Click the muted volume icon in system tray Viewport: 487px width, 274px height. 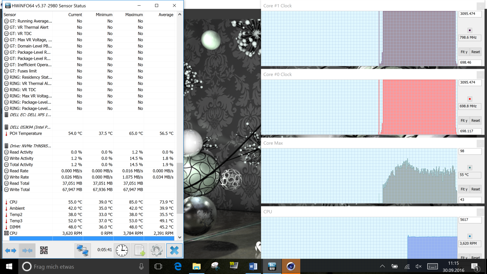click(x=419, y=266)
